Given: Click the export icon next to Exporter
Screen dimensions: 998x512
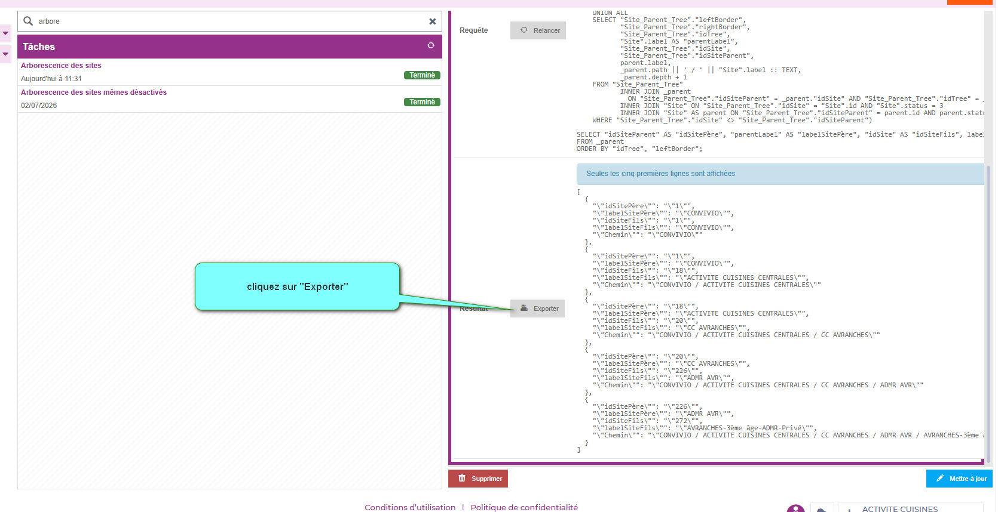Looking at the screenshot, I should (x=524, y=308).
